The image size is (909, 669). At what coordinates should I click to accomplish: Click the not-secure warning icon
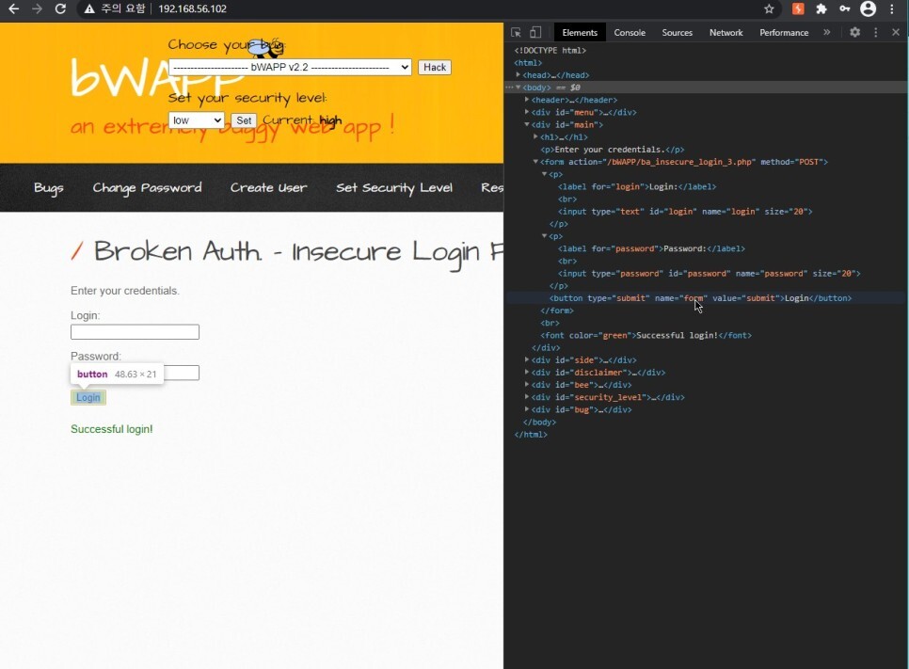pyautogui.click(x=88, y=8)
